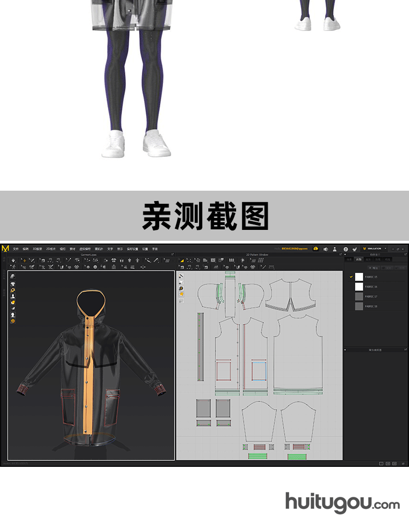Image resolution: width=409 pixels, height=523 pixels.
Task: Open the 素材 menu in menu bar
Action: click(73, 248)
